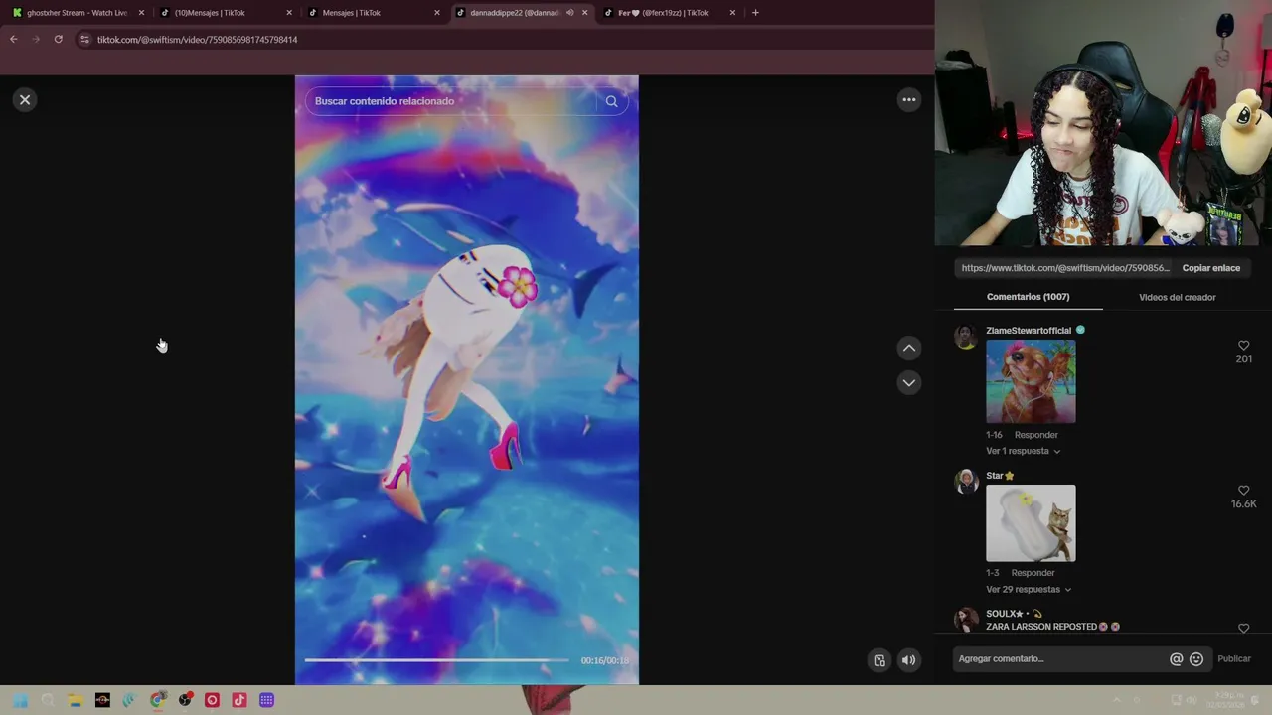Image resolution: width=1272 pixels, height=715 pixels.
Task: Go to the next video arrow
Action: pyautogui.click(x=908, y=382)
